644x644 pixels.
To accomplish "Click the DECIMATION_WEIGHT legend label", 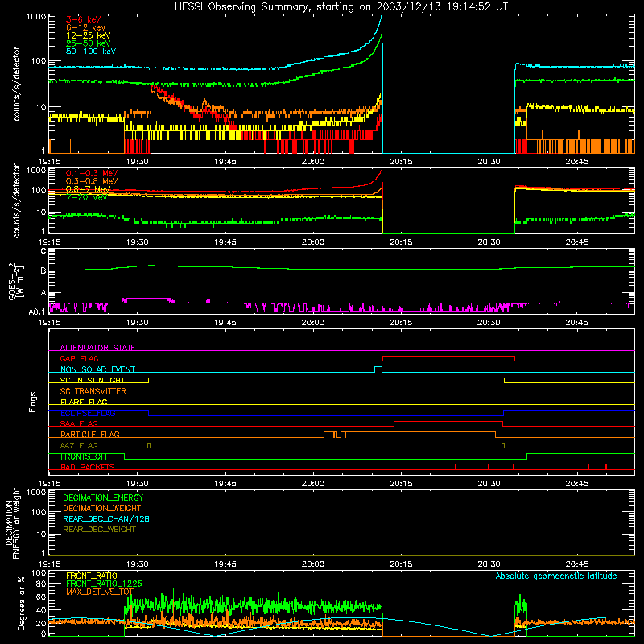I will point(102,508).
